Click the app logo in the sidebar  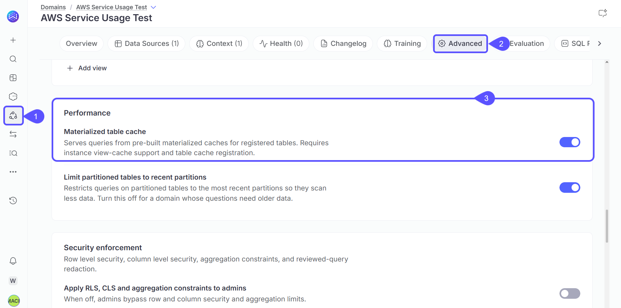coord(13,16)
